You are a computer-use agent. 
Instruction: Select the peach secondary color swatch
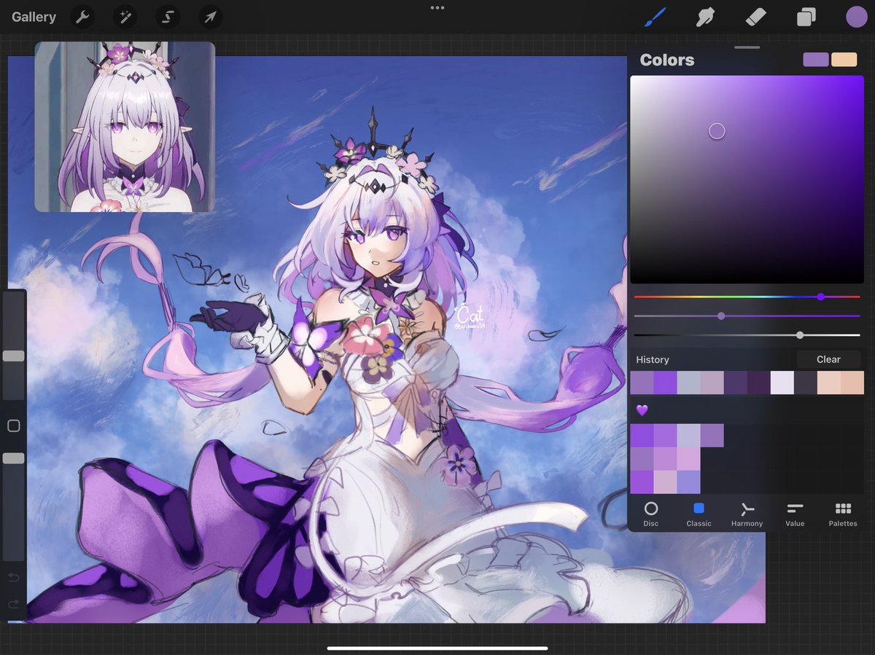[x=844, y=60]
